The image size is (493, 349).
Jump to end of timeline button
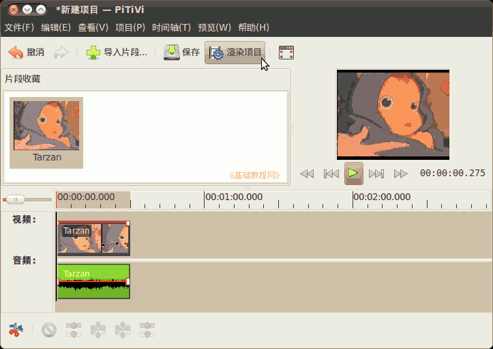point(376,173)
